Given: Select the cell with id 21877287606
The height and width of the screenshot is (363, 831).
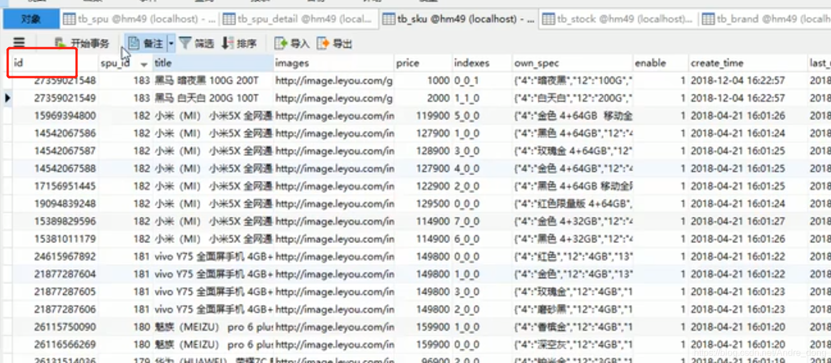Looking at the screenshot, I should (55, 310).
